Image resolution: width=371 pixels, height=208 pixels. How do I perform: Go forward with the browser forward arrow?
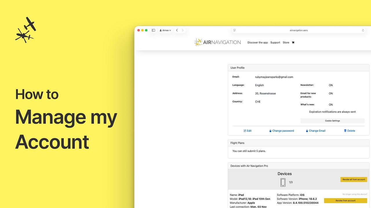point(183,30)
